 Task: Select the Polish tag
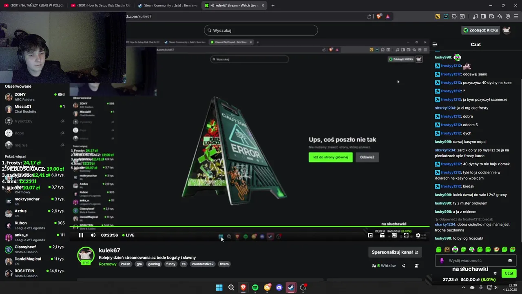[x=125, y=264]
